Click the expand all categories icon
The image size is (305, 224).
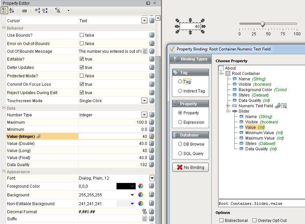pyautogui.click(x=37, y=10)
